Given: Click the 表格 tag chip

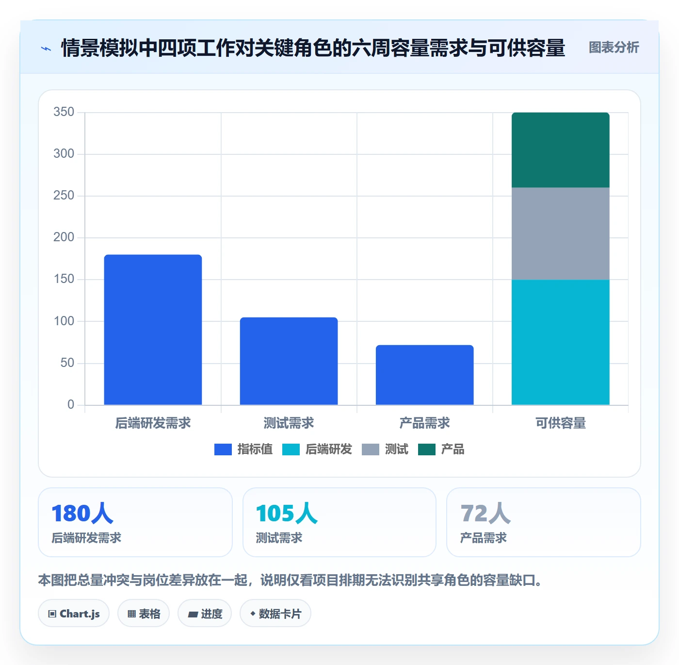Looking at the screenshot, I should pyautogui.click(x=144, y=614).
